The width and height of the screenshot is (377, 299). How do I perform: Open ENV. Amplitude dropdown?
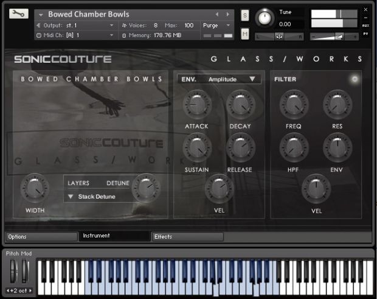[219, 79]
